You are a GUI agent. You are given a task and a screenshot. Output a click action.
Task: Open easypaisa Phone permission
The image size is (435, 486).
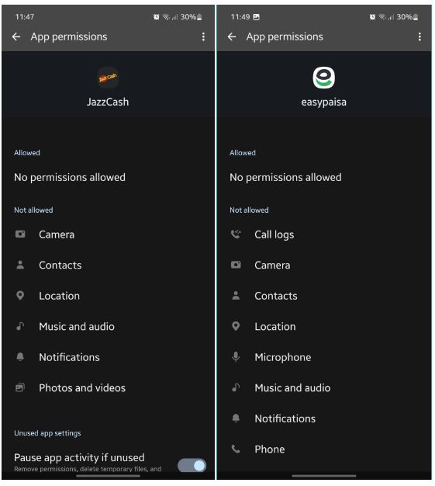[323, 449]
